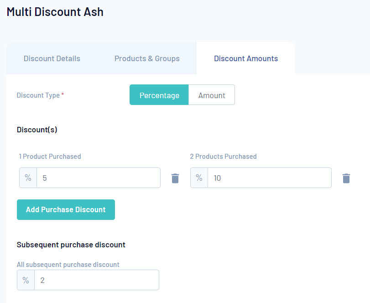Click the Discount Type label
Viewport: 370px width, 303px height.
tap(38, 95)
